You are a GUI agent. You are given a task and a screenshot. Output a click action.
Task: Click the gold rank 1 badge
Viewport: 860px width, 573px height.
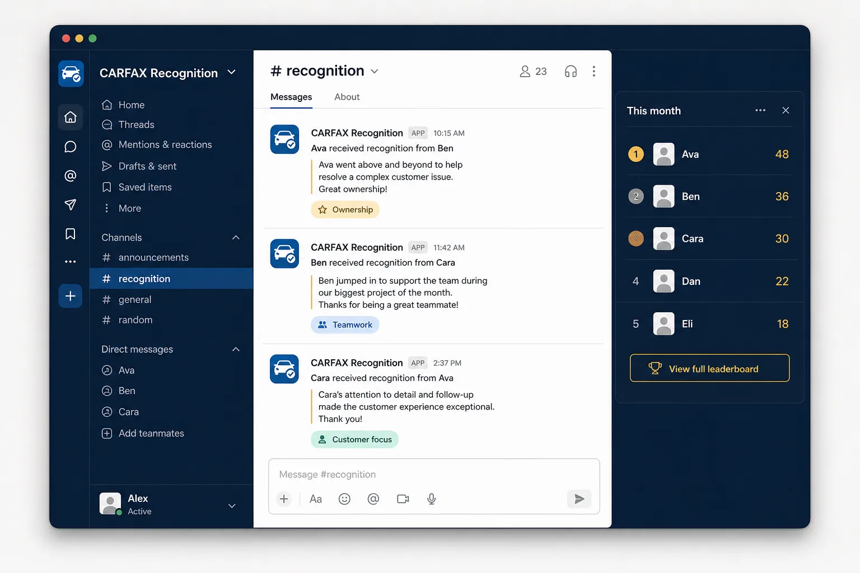(636, 154)
